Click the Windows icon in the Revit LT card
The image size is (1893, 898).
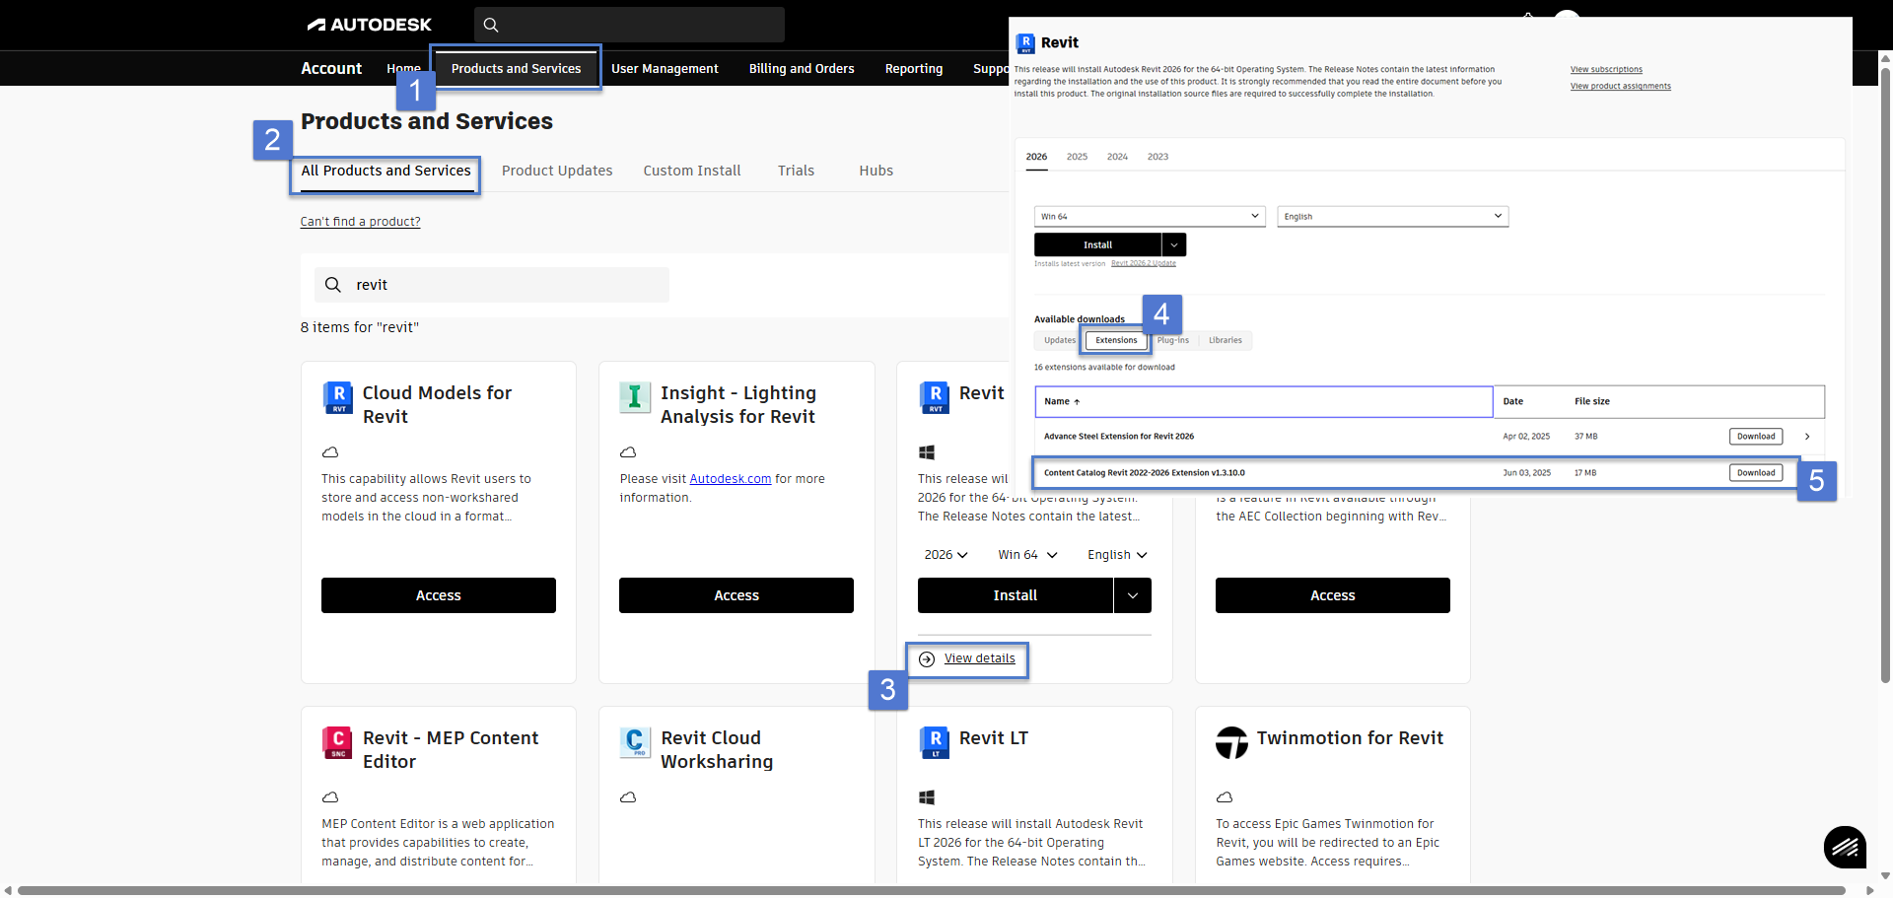click(927, 797)
